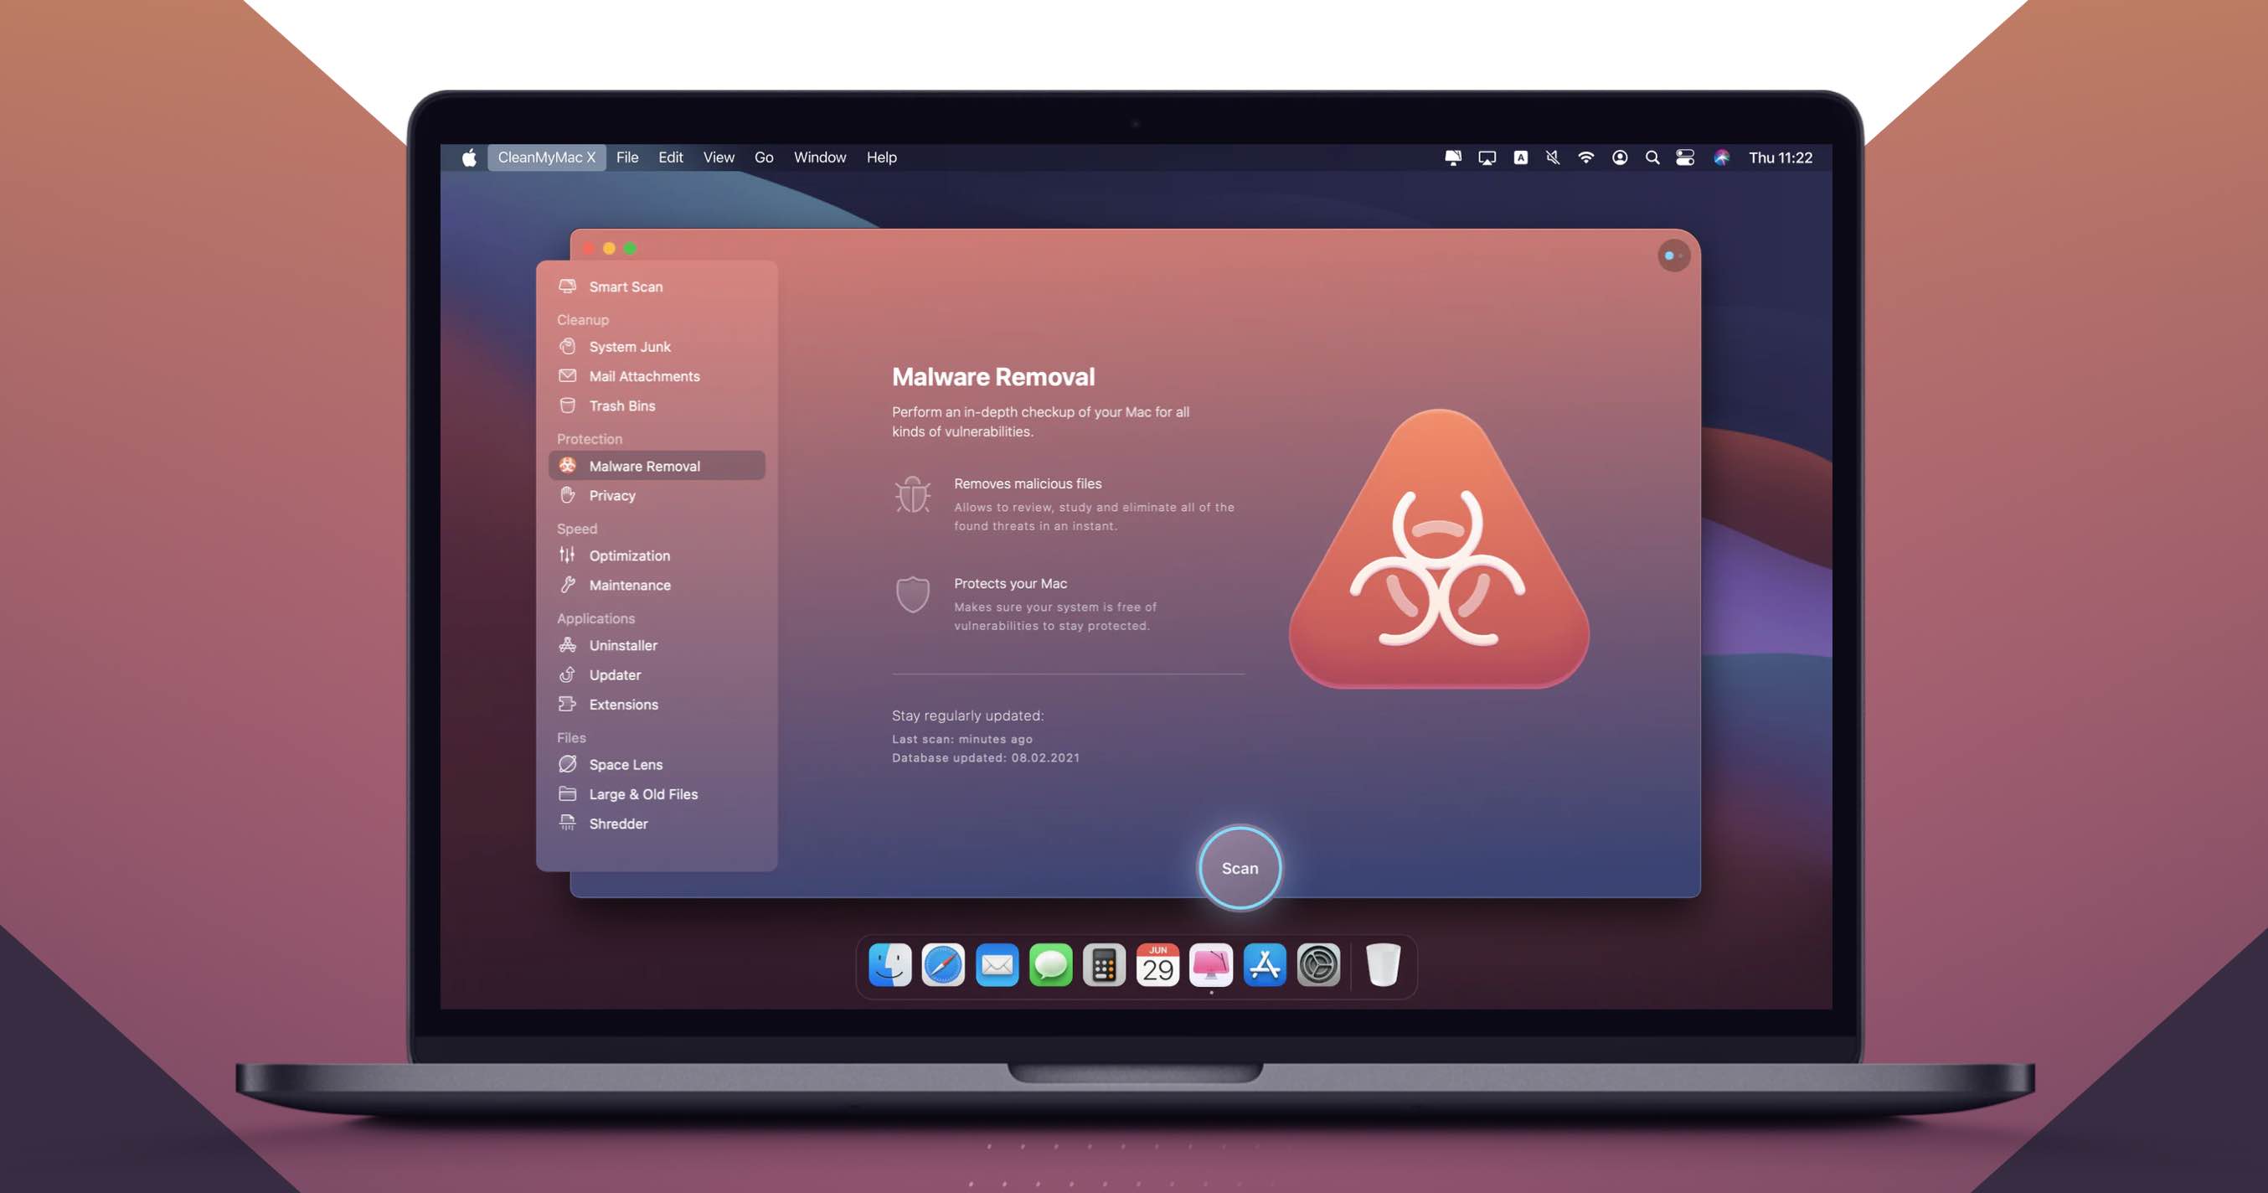This screenshot has width=2268, height=1193.
Task: Click the macOS System Preferences dock icon
Action: [1317, 967]
